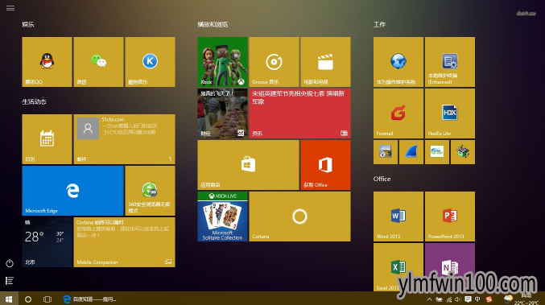Open Task View on the taskbar
The width and height of the screenshot is (545, 305).
[47, 299]
